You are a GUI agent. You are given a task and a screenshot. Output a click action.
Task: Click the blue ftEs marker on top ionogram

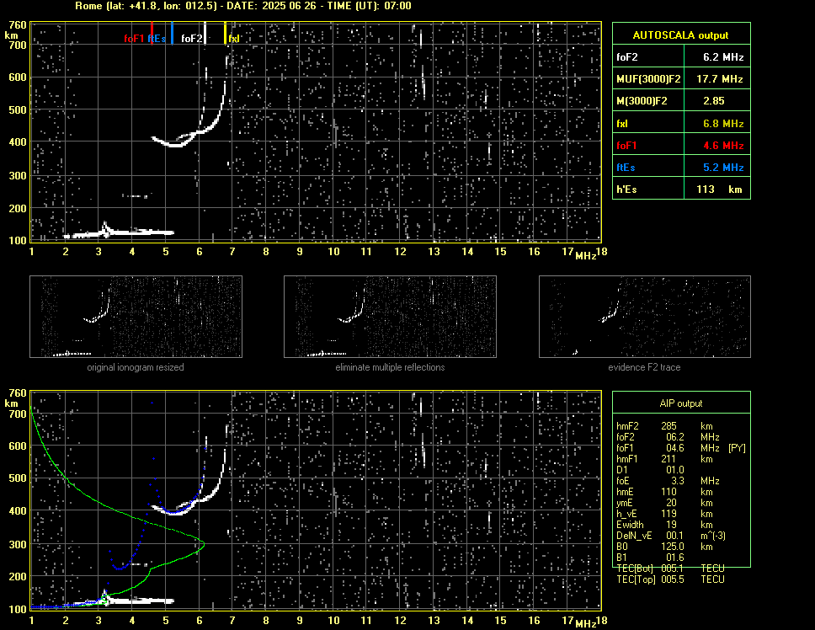[x=172, y=33]
